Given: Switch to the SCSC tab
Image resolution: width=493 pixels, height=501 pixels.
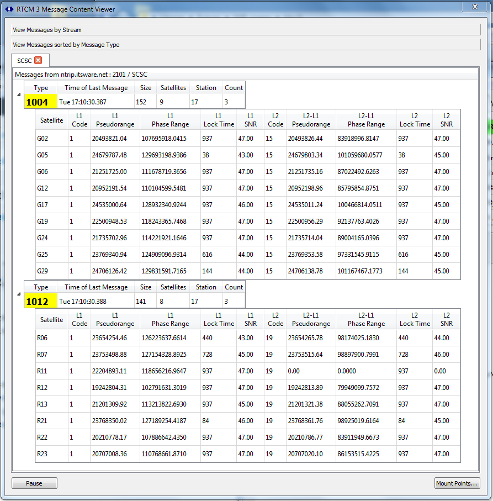Looking at the screenshot, I should click(x=24, y=60).
